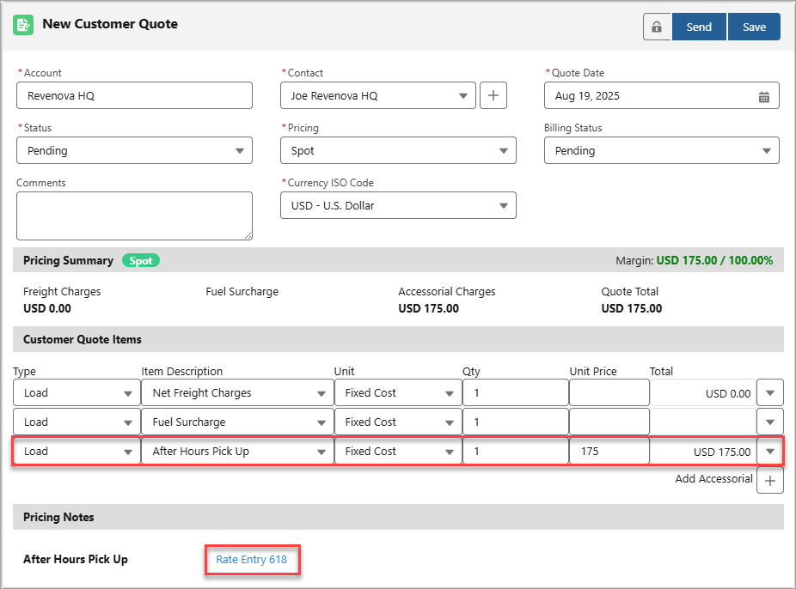Send the customer quote

[699, 27]
